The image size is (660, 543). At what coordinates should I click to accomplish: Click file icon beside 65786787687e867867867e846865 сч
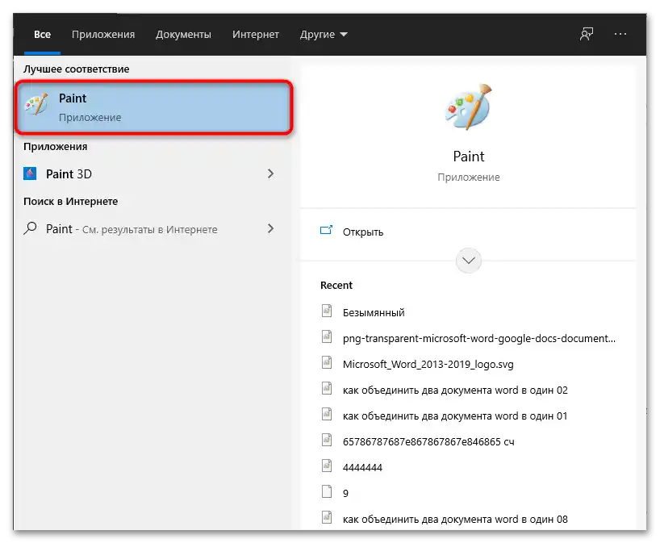click(x=327, y=440)
